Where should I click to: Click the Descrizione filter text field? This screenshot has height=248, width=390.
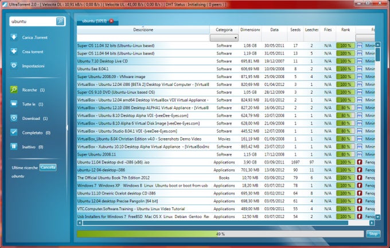143,38
